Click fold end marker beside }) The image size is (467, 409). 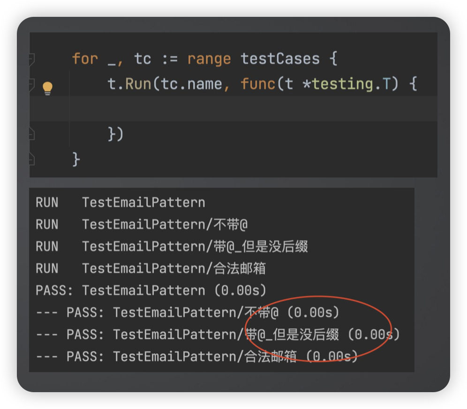click(31, 135)
